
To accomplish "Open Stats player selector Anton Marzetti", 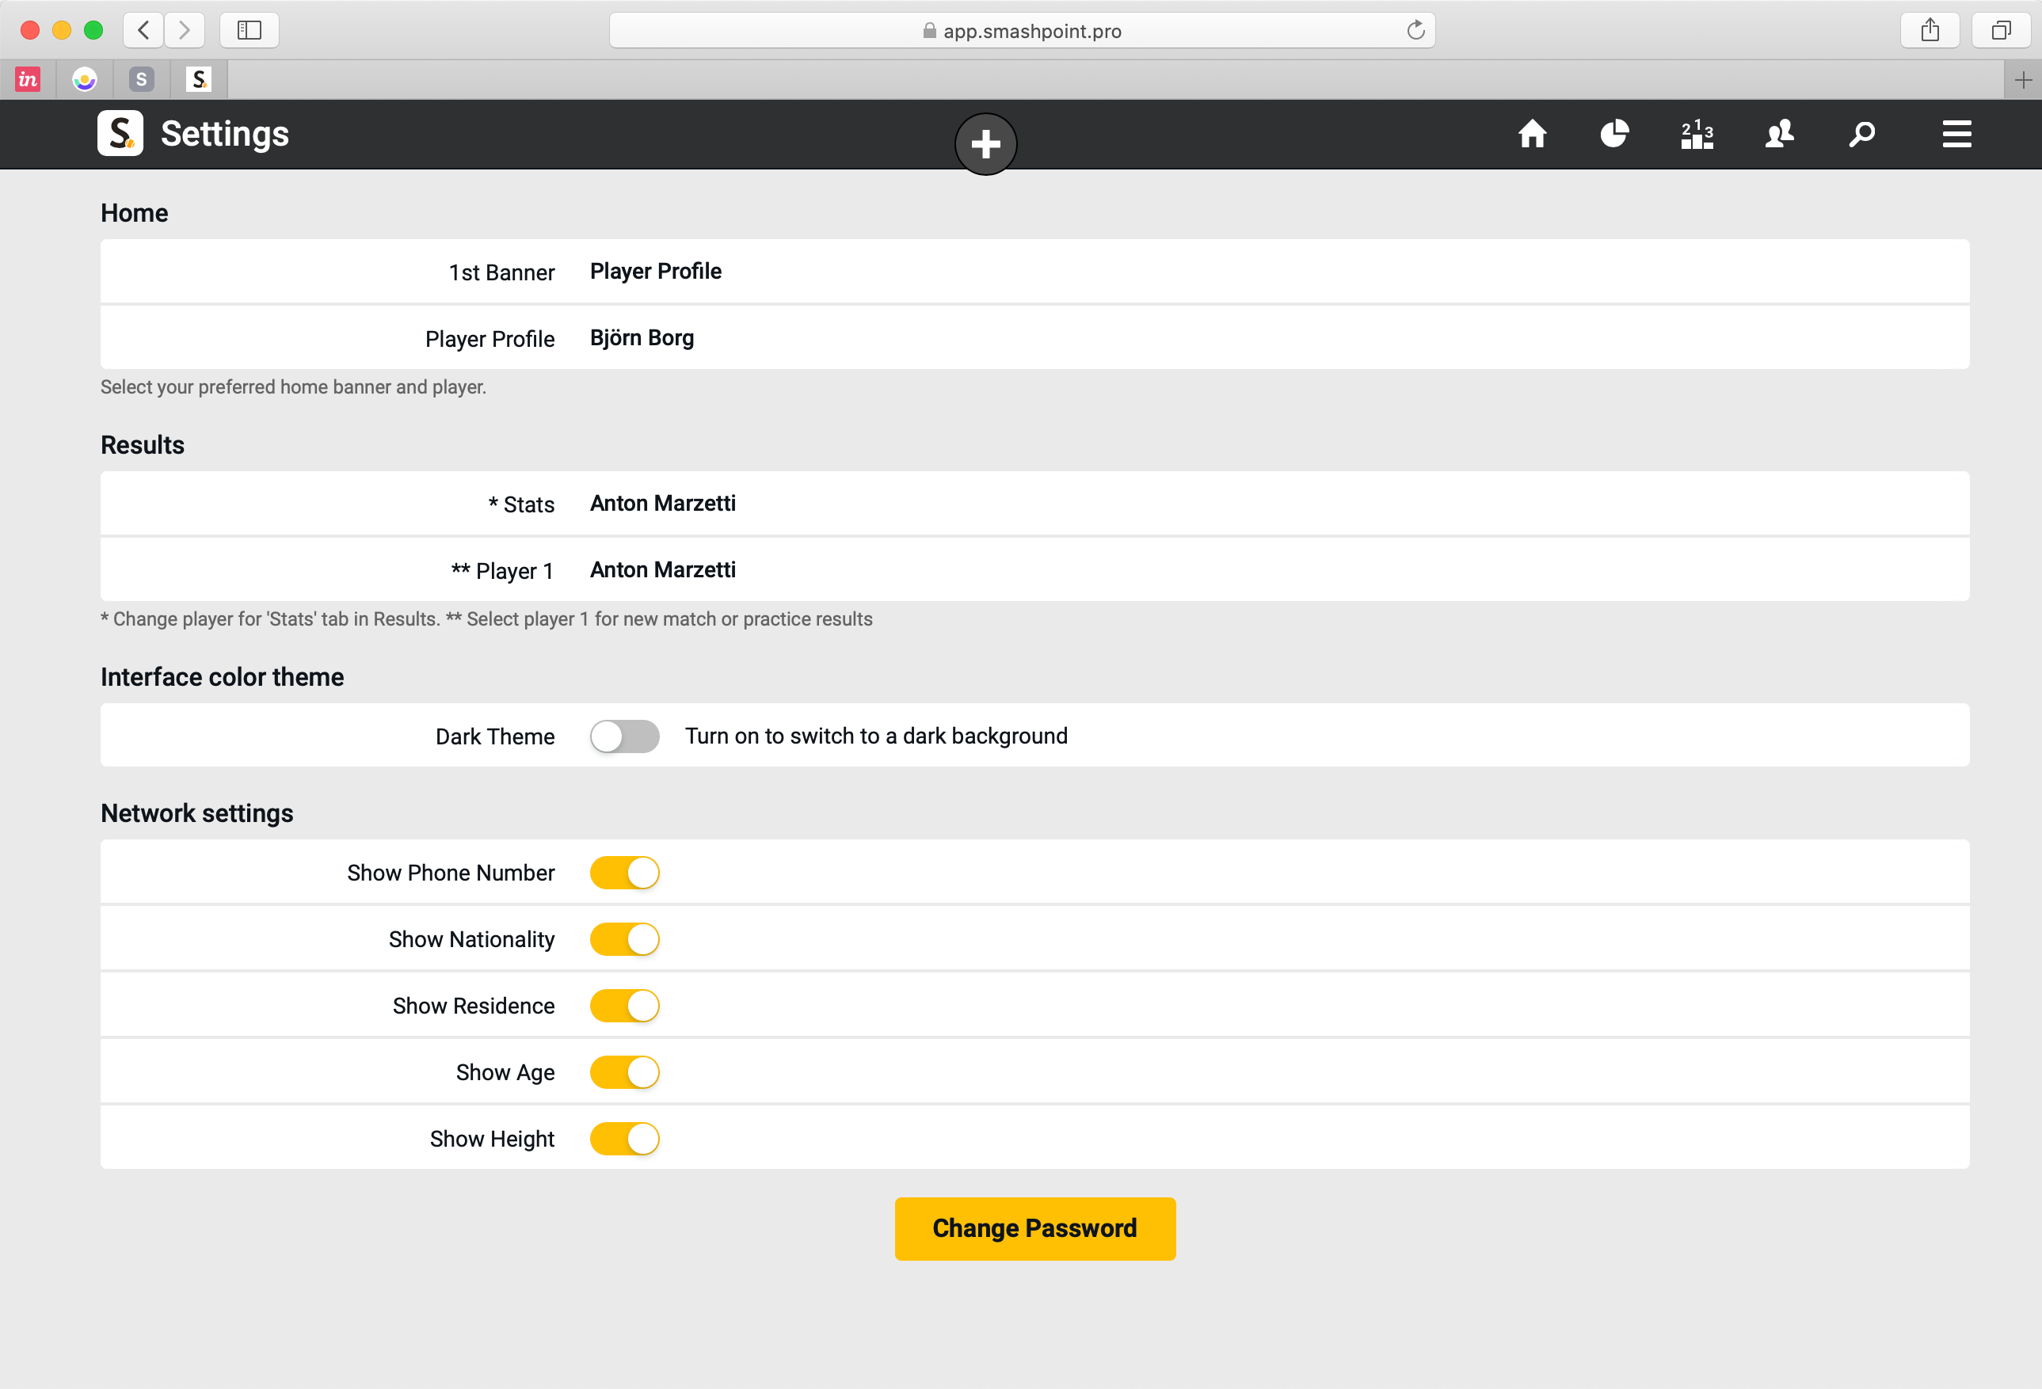I will tap(662, 504).
